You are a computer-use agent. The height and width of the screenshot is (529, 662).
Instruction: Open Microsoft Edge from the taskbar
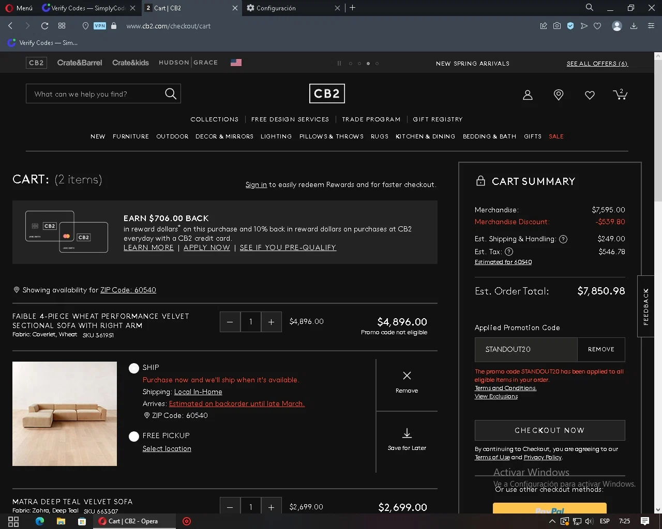pos(40,521)
